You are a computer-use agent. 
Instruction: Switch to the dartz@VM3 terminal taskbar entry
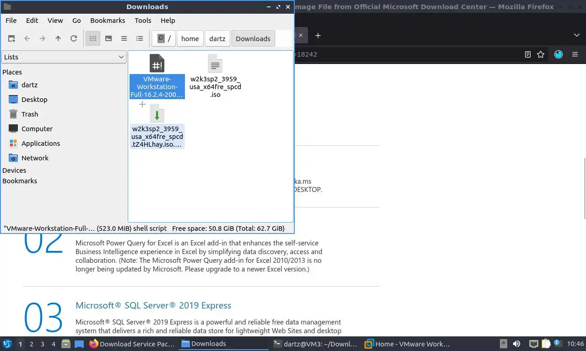point(315,344)
